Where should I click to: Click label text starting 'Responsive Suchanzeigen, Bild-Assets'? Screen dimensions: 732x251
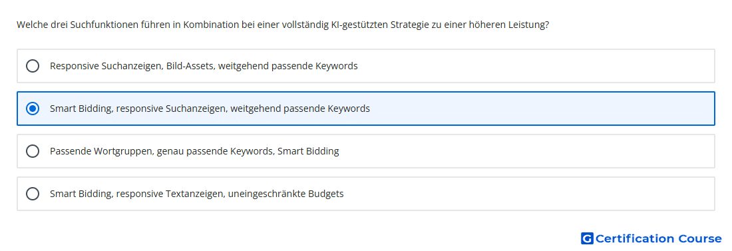204,66
